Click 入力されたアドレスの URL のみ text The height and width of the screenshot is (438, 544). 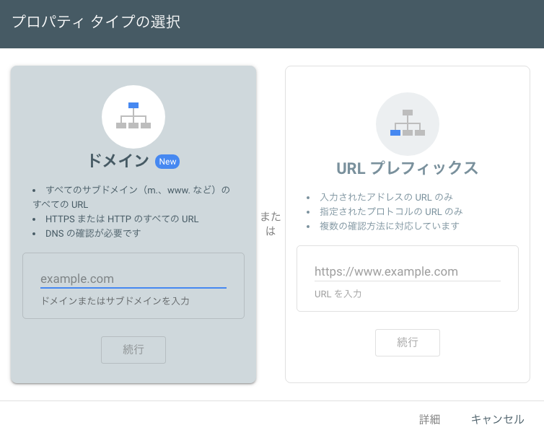coord(387,197)
